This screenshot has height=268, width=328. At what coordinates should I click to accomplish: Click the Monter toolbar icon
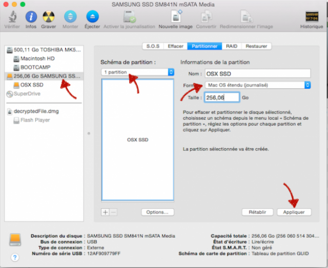point(70,16)
